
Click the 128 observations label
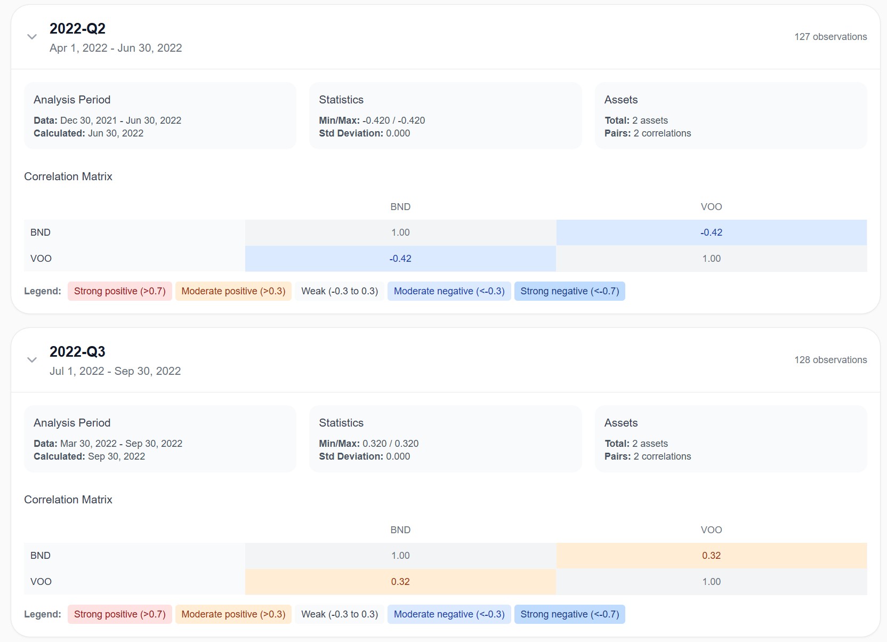click(830, 360)
